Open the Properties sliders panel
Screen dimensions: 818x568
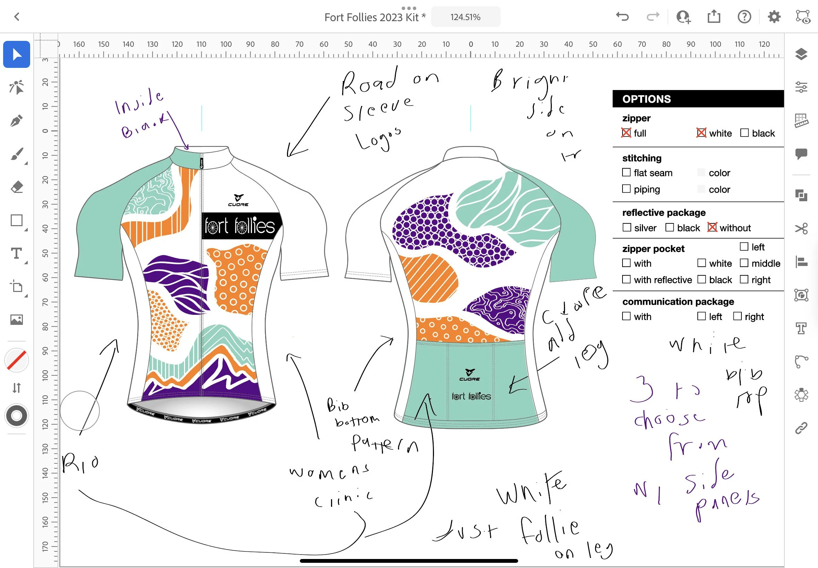pyautogui.click(x=801, y=87)
